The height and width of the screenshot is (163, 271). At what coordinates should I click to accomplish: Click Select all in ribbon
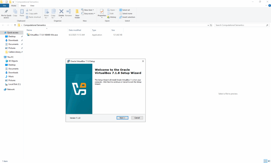click(124, 10)
